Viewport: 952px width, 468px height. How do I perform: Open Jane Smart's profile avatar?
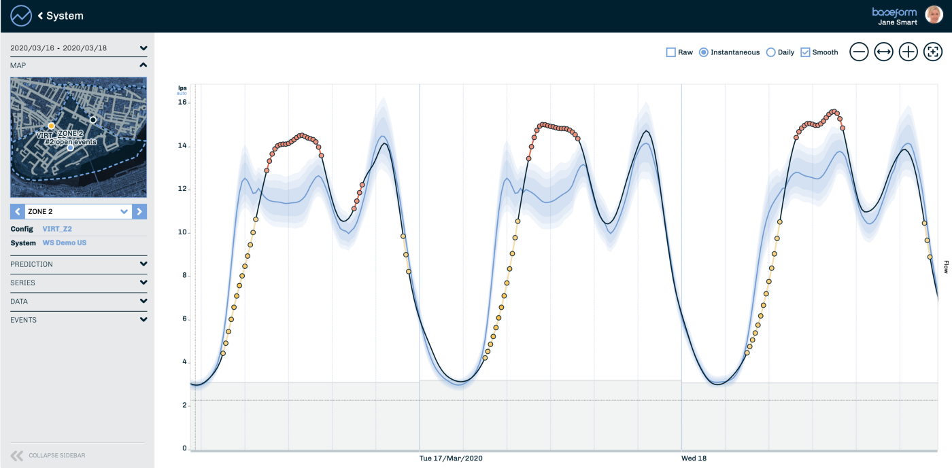coord(934,15)
